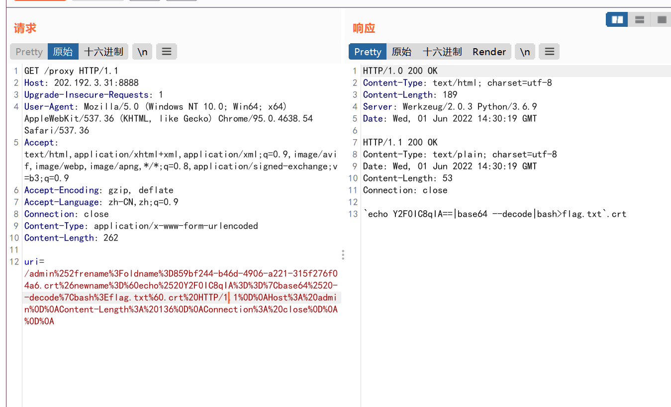
Task: Click the 'HTTP/1.0 200 OK' response status line
Action: click(400, 71)
